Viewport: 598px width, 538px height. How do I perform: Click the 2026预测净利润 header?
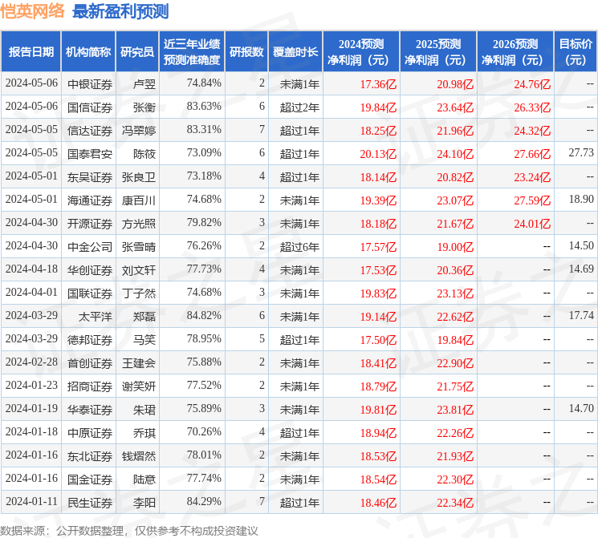pyautogui.click(x=515, y=52)
